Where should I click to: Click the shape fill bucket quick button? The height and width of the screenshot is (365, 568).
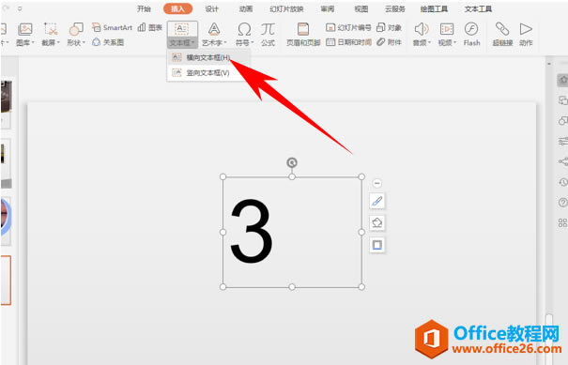coord(377,222)
